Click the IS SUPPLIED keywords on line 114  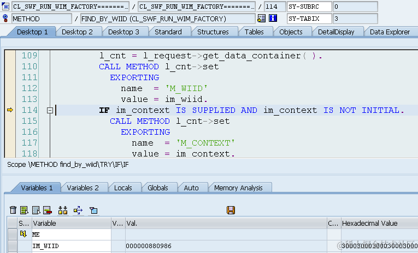[205, 110]
